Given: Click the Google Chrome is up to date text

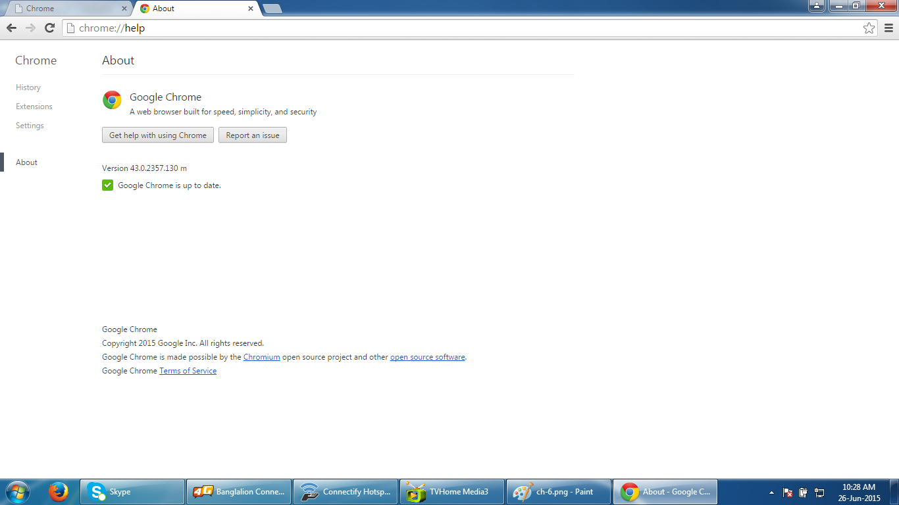Looking at the screenshot, I should [x=169, y=185].
